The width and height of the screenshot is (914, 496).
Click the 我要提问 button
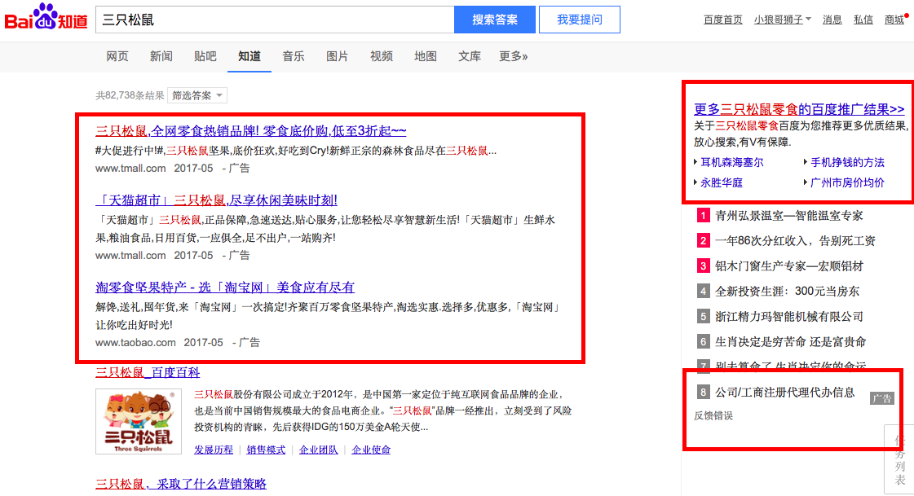(x=579, y=20)
